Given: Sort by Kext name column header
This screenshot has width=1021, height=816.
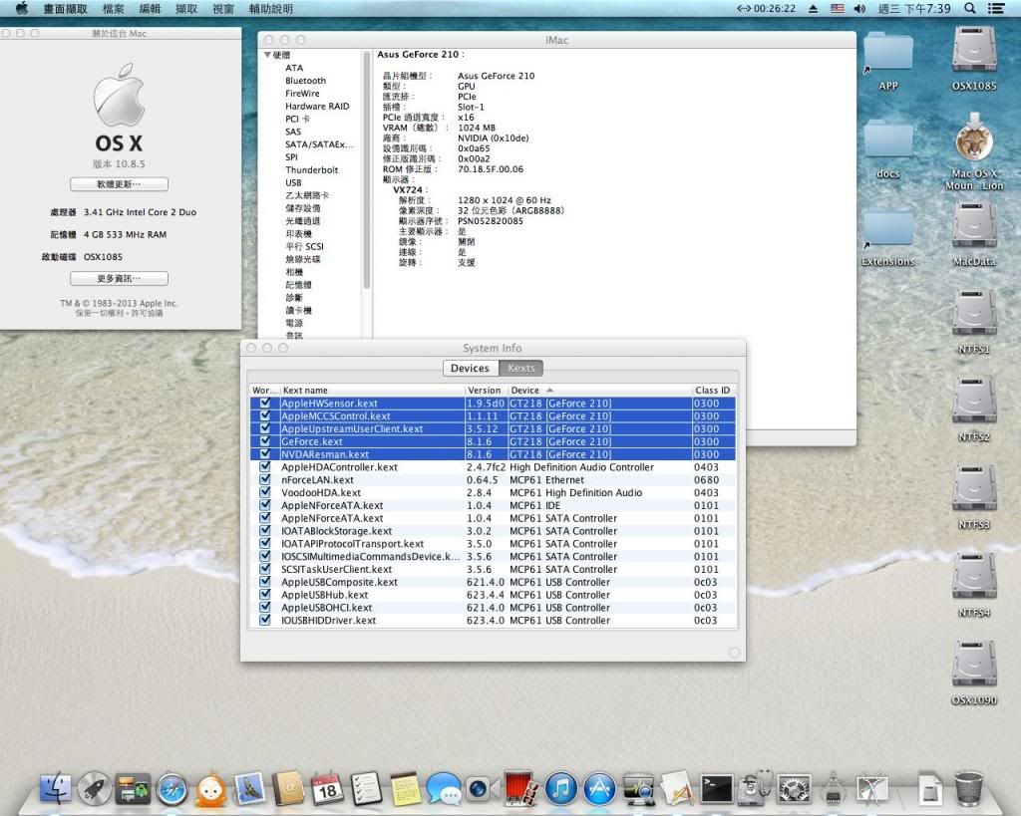Looking at the screenshot, I should tap(372, 390).
